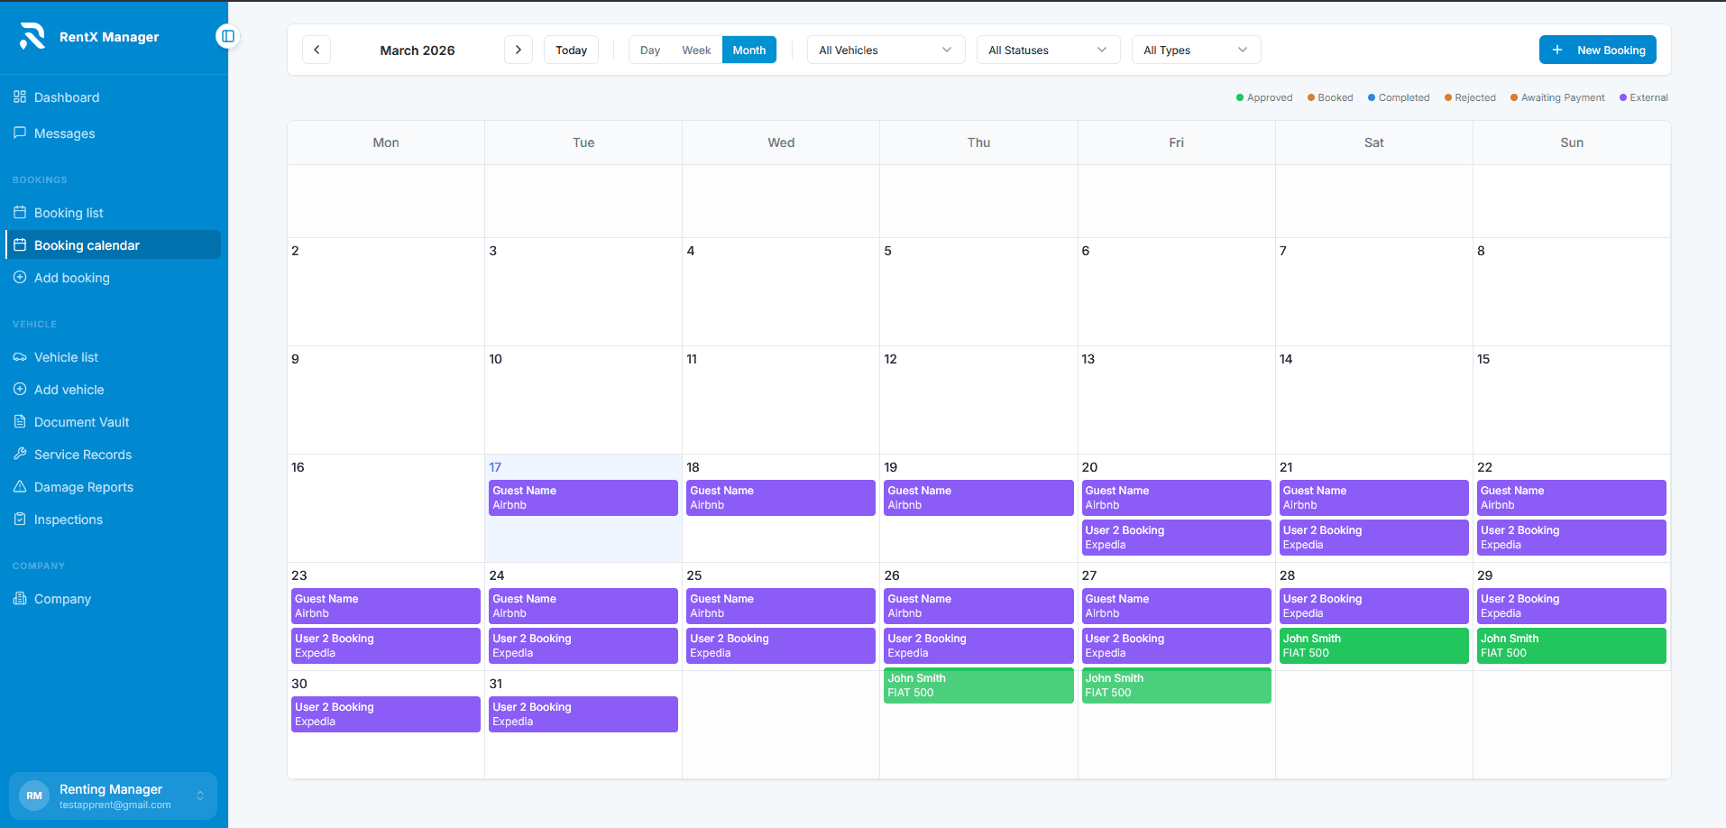1726x828 pixels.
Task: Open the Document Vault
Action: point(81,421)
